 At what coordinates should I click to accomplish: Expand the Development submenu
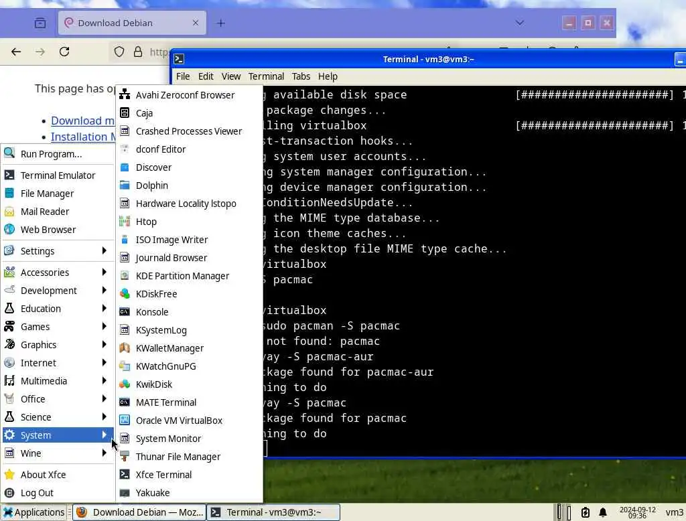[x=58, y=291]
